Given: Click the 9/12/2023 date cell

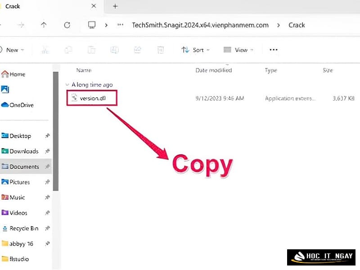Looking at the screenshot, I should [x=220, y=98].
